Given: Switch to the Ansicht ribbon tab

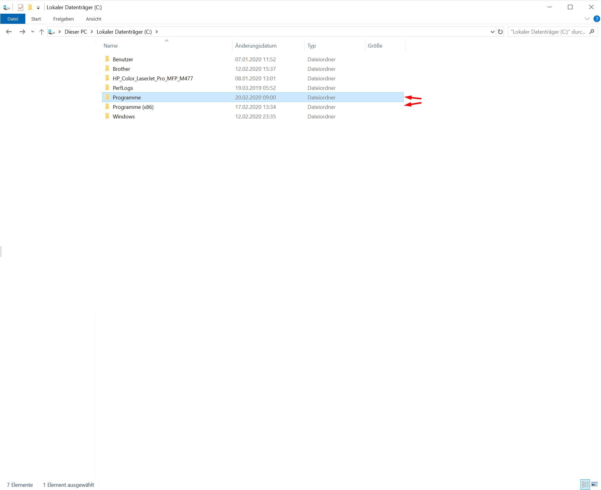Looking at the screenshot, I should pos(93,19).
